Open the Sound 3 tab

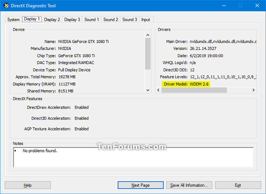[130, 20]
